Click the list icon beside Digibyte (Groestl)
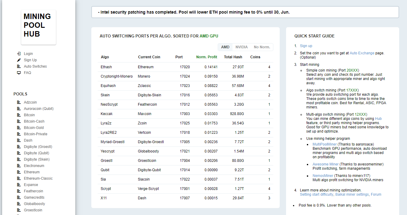Image resolution: width=407 pixels, height=215 pixels. (x=19, y=147)
